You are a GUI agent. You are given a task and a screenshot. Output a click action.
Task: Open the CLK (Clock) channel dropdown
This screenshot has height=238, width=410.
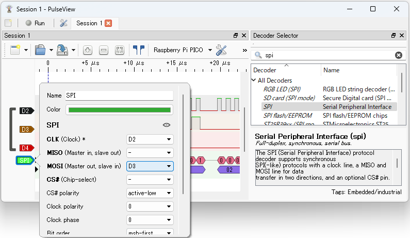(x=150, y=139)
